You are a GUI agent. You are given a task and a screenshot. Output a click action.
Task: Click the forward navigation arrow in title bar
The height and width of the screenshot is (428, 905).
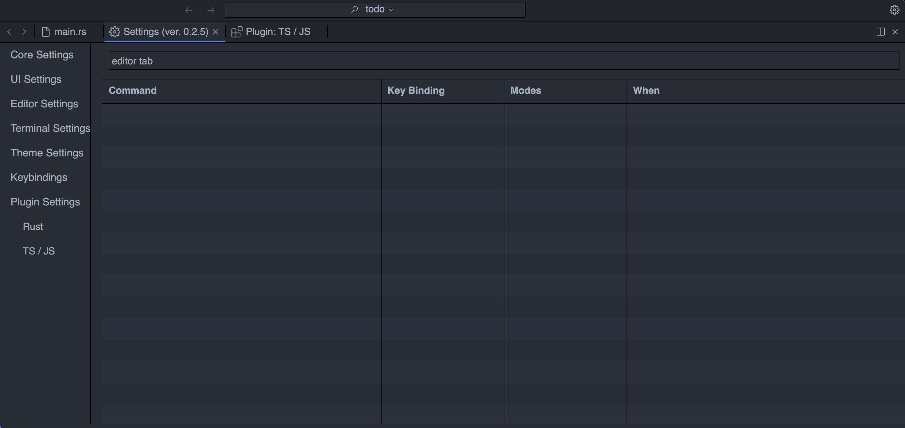click(x=211, y=10)
